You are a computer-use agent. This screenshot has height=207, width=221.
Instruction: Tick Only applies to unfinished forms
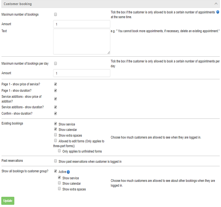tap(59, 151)
